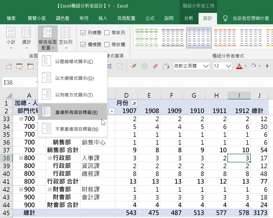The height and width of the screenshot is (218, 273).
Task: Click the stacked cards copy icon
Action: pyautogui.click(x=166, y=66)
